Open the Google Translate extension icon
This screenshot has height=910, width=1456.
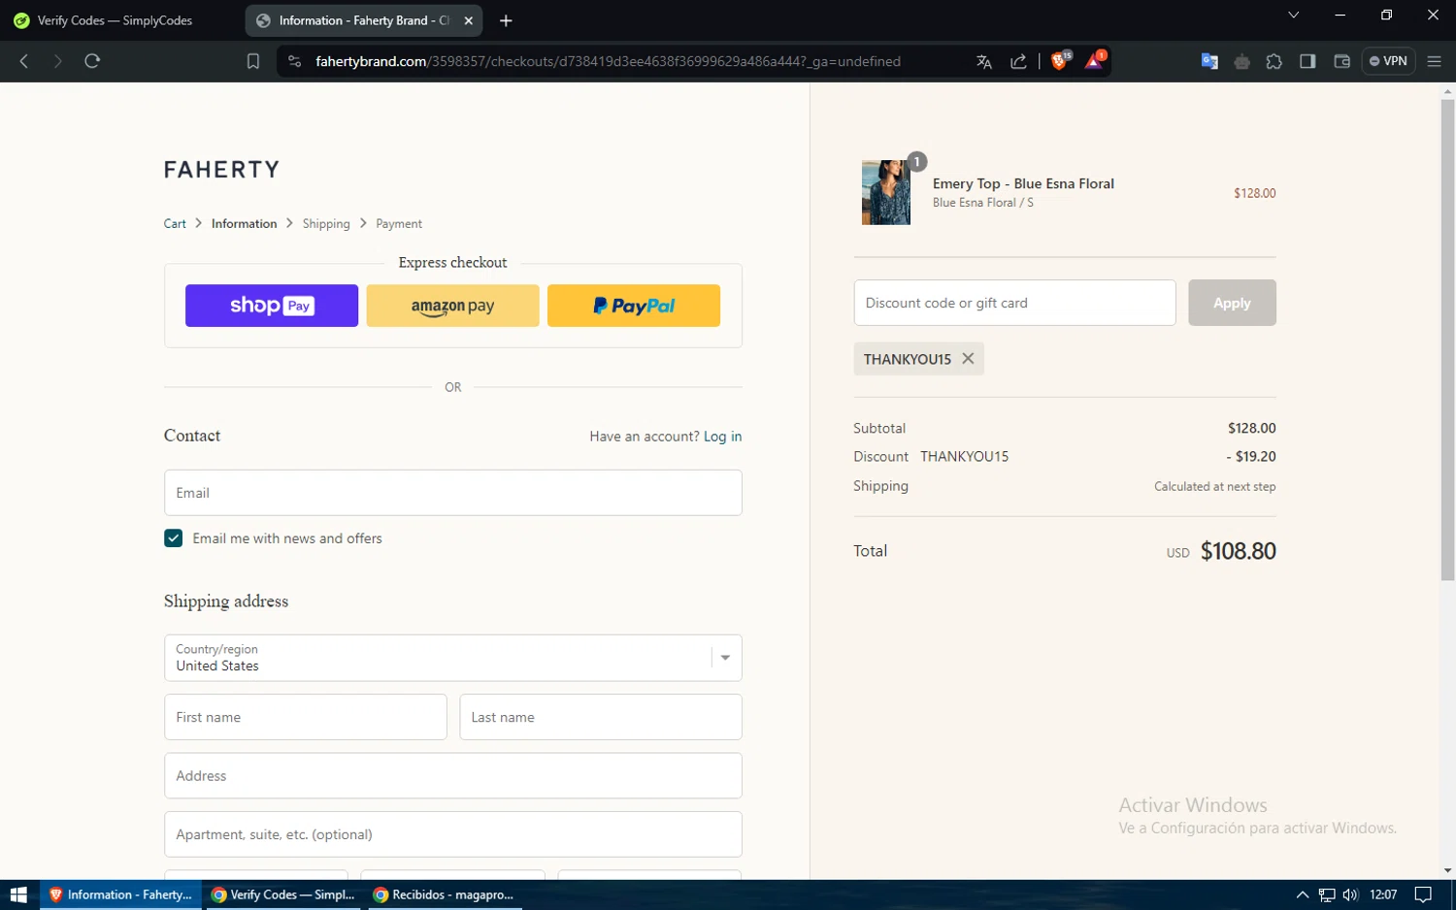point(1209,61)
